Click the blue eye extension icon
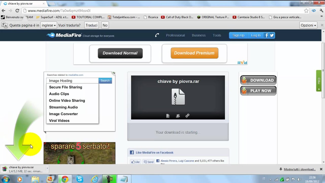Image resolution: width=325 pixels, height=183 pixels. click(x=314, y=11)
